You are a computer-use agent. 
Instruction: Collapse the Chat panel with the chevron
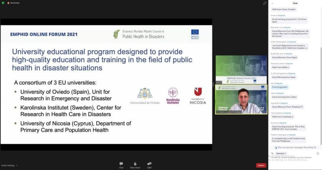(272, 3)
